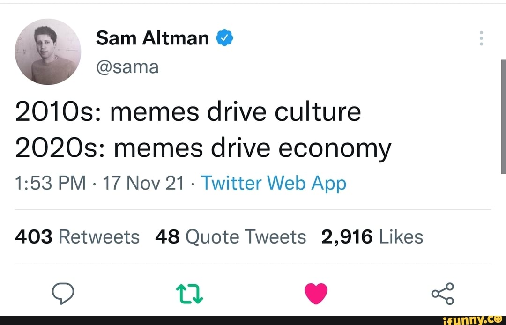The height and width of the screenshot is (325, 506).
Task: View the 2,916 Likes list
Action: [x=372, y=236]
